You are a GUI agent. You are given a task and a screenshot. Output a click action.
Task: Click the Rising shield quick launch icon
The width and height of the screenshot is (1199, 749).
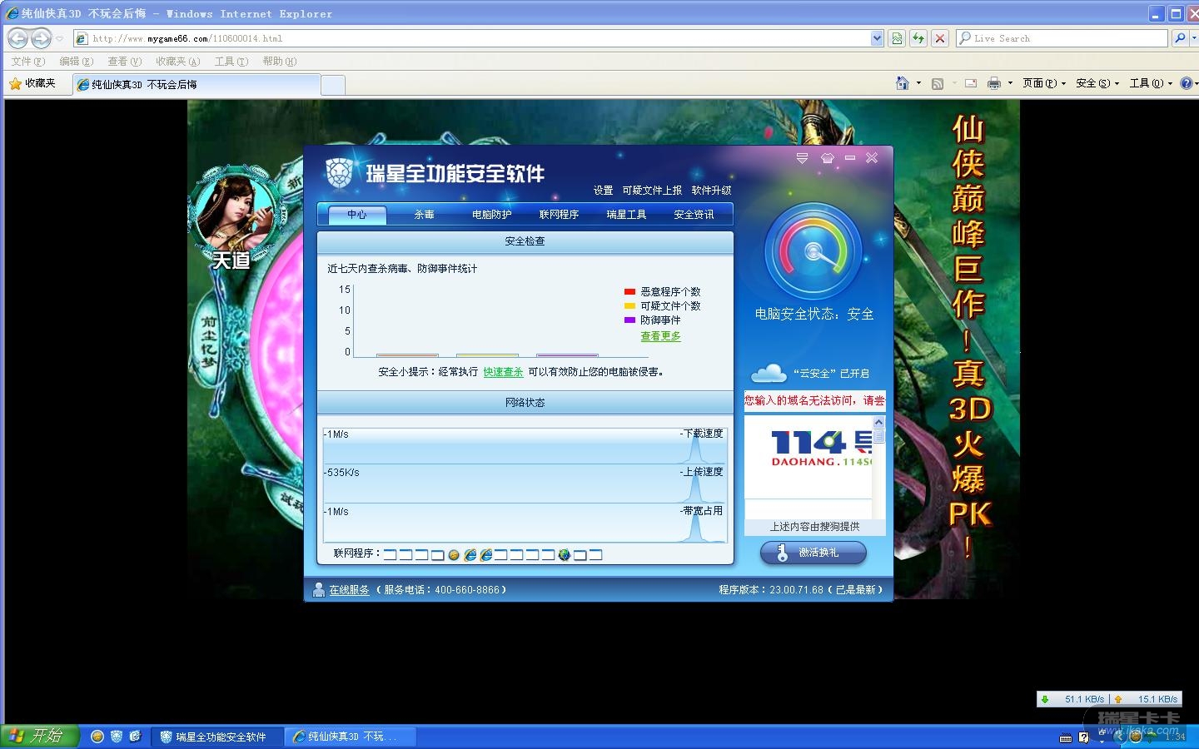click(117, 737)
